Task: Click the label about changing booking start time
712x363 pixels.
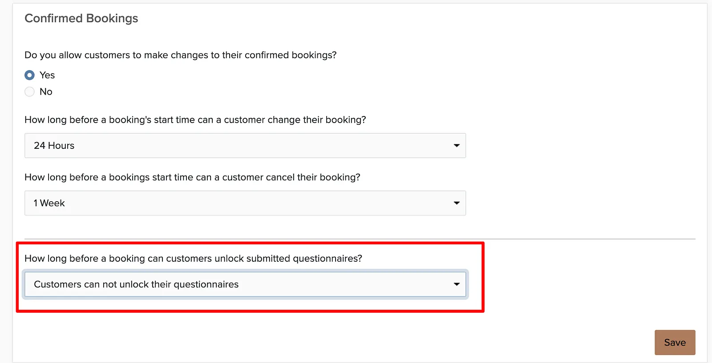Action: click(x=195, y=120)
